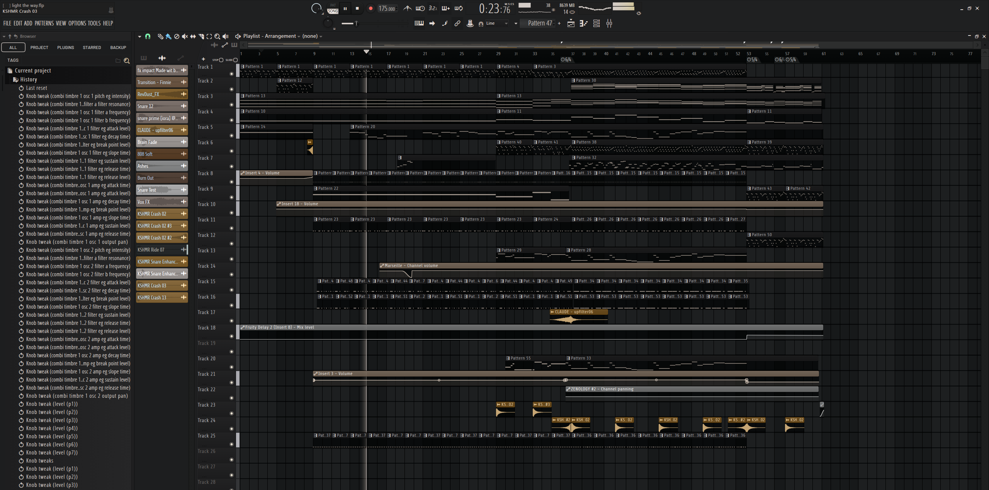Switch to the PLUGINS browser tab
This screenshot has height=490, width=989.
tap(66, 47)
